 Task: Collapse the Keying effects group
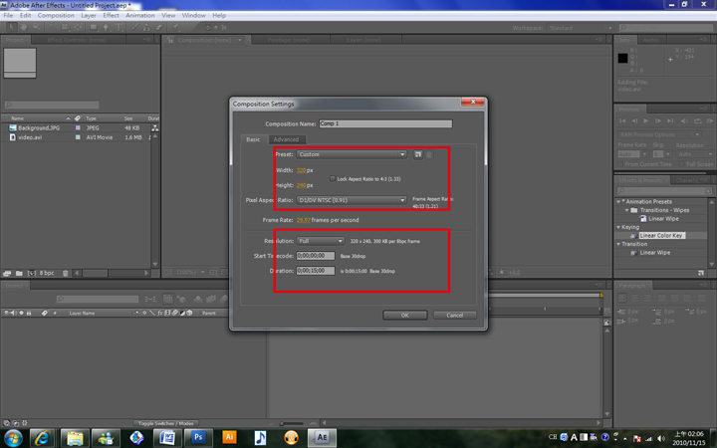coord(618,227)
